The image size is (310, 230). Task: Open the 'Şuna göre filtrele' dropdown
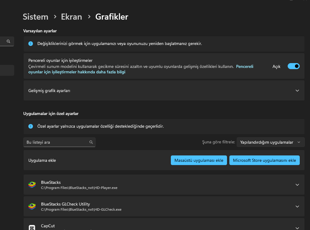[x=270, y=142]
